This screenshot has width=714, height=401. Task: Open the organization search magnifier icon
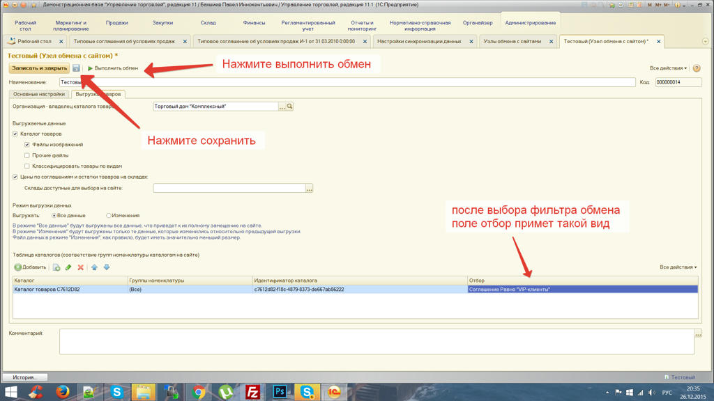coord(289,107)
